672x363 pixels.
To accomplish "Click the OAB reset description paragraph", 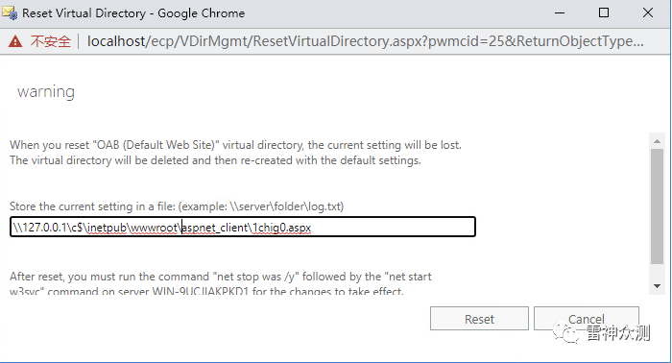I will 235,153.
